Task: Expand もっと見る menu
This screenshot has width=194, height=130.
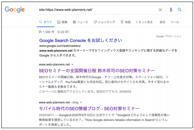Action: pos(144,22)
